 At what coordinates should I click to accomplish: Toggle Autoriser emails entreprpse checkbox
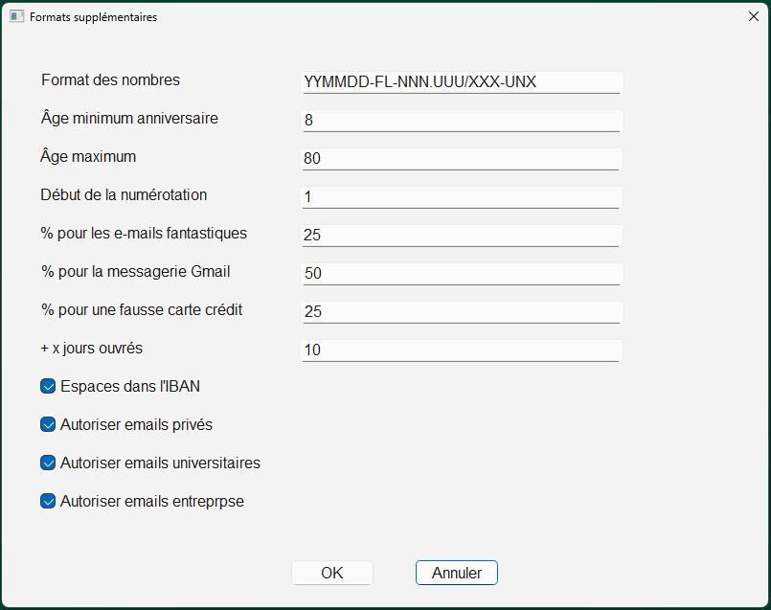click(48, 502)
